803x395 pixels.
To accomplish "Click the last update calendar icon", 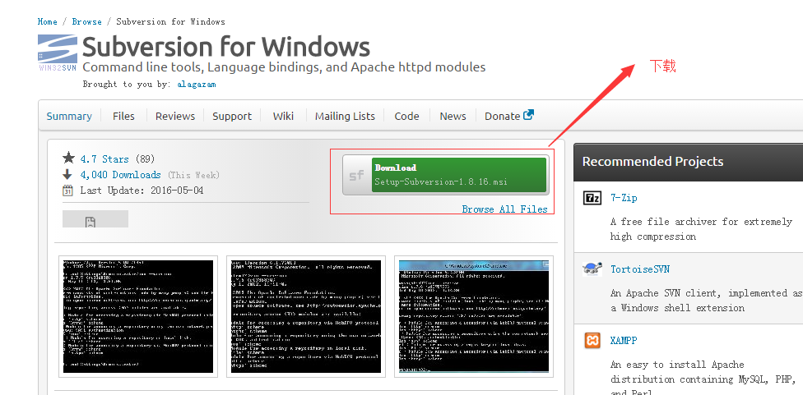I will (67, 191).
